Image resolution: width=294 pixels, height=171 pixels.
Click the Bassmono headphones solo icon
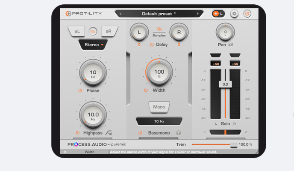[179, 133]
